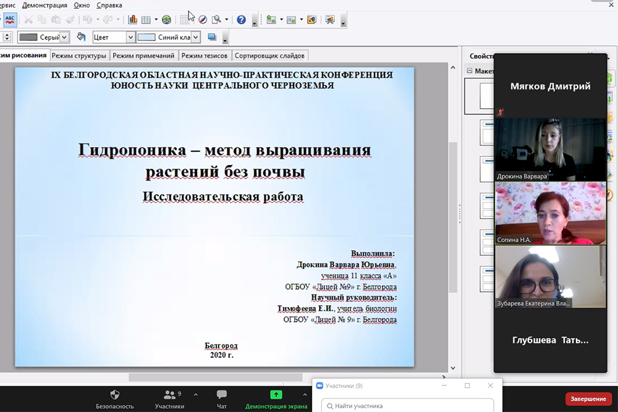Open the fill type 'Цвет' dropdown

(x=130, y=37)
